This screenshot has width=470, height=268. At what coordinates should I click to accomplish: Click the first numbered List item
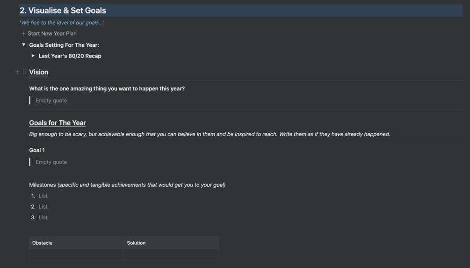43,196
